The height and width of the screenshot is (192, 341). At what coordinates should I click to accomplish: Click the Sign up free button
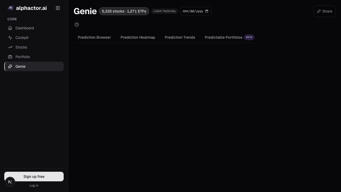(x=34, y=177)
